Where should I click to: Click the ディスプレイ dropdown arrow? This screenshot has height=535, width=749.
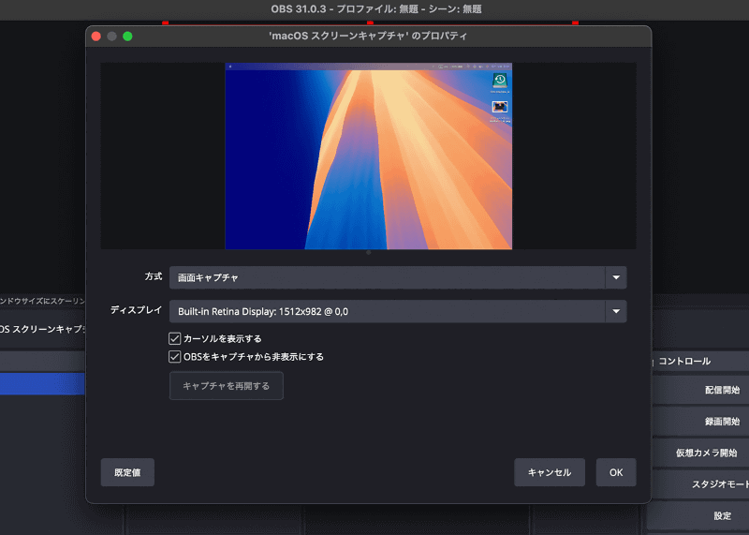pyautogui.click(x=616, y=311)
